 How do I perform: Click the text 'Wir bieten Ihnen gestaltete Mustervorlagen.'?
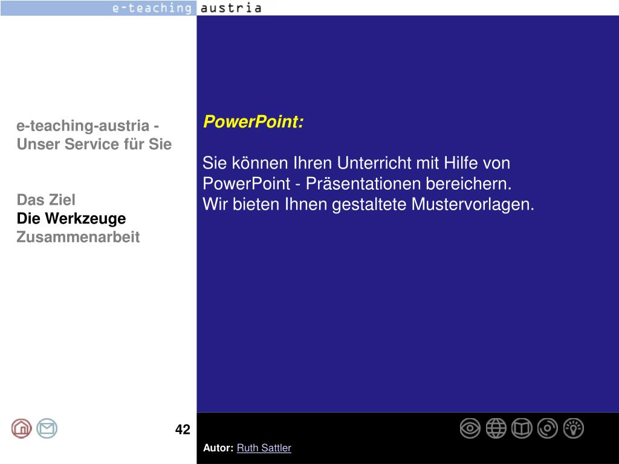pos(368,205)
